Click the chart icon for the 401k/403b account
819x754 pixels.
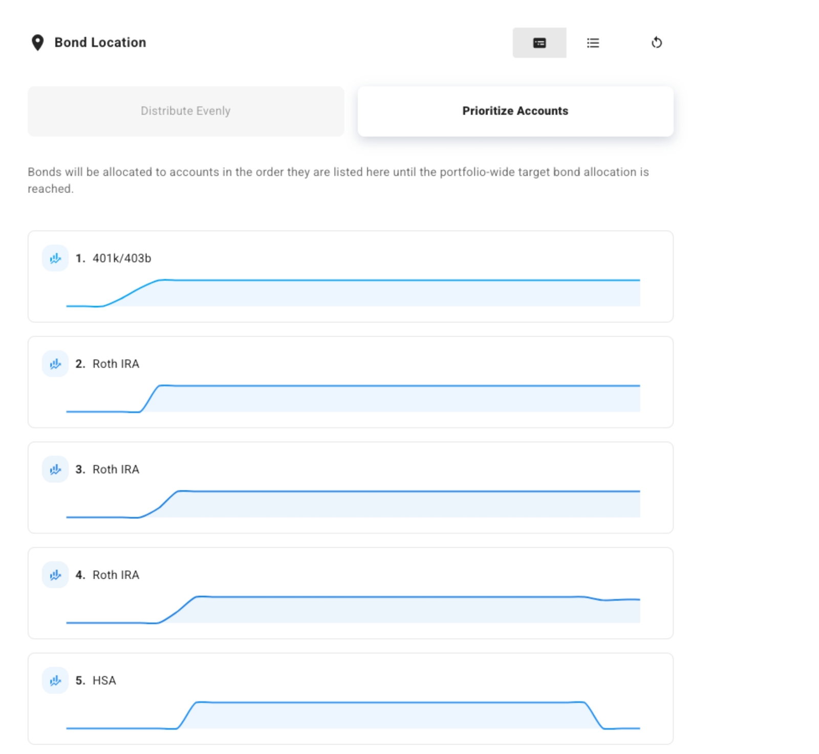tap(55, 258)
